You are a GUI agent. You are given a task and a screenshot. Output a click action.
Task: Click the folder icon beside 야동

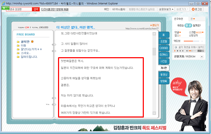click(18, 46)
